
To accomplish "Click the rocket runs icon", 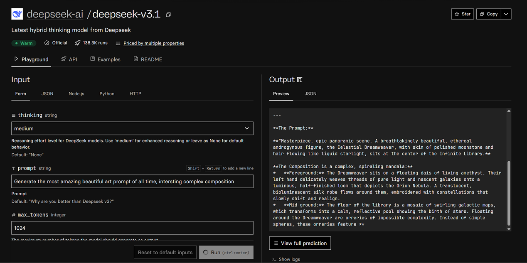I will (x=77, y=43).
